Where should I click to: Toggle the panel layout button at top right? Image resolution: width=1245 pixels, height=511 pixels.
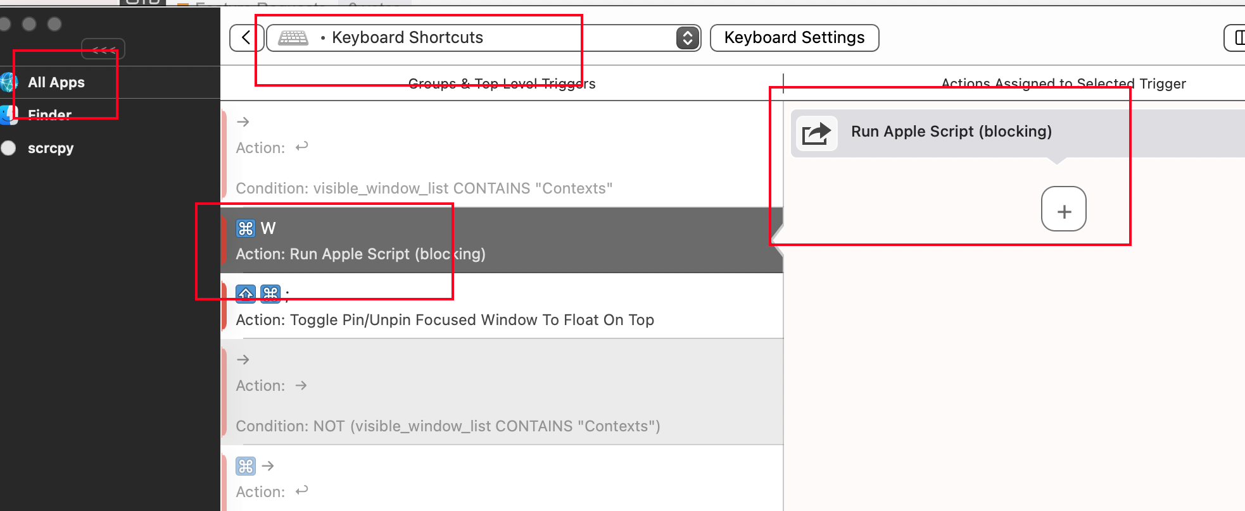(x=1236, y=38)
